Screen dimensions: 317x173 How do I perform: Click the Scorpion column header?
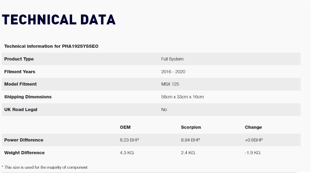[x=191, y=127]
